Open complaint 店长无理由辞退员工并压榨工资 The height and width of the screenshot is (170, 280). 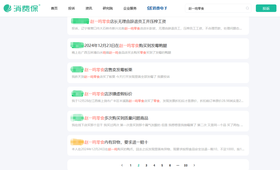[x=128, y=22]
